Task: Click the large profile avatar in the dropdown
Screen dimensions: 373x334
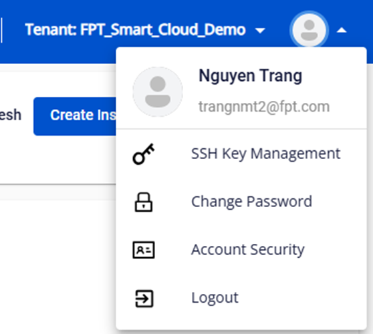Action: coord(158,92)
